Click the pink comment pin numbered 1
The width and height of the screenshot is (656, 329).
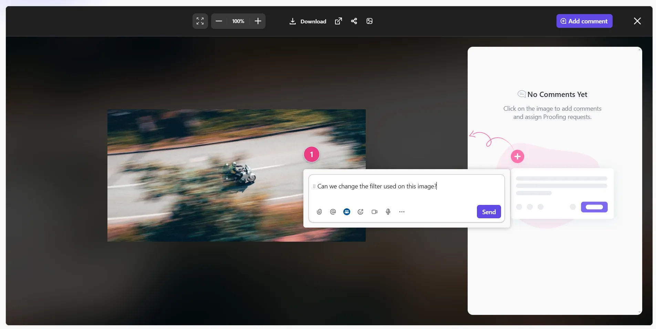312,154
